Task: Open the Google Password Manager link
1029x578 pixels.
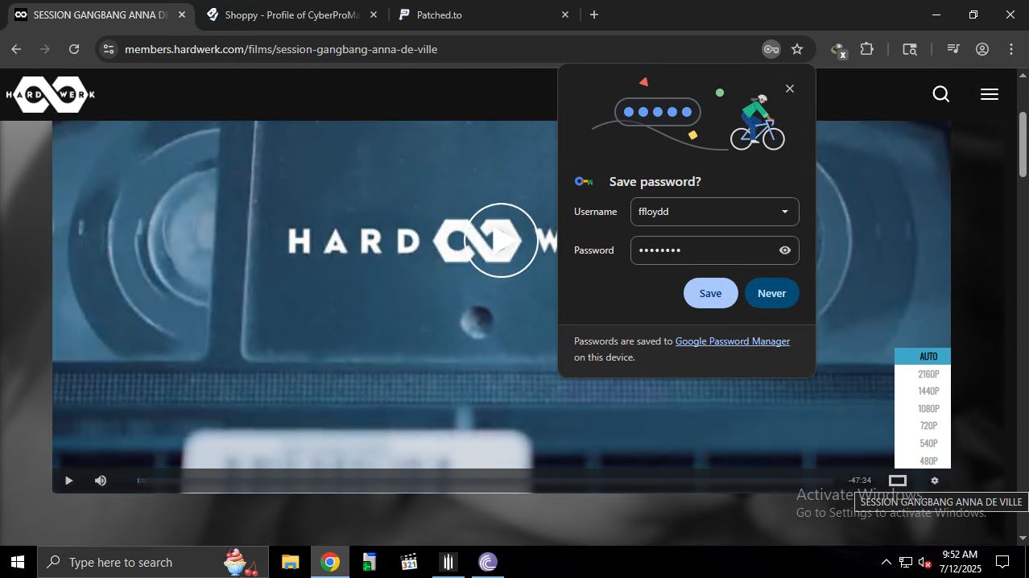Action: point(732,341)
